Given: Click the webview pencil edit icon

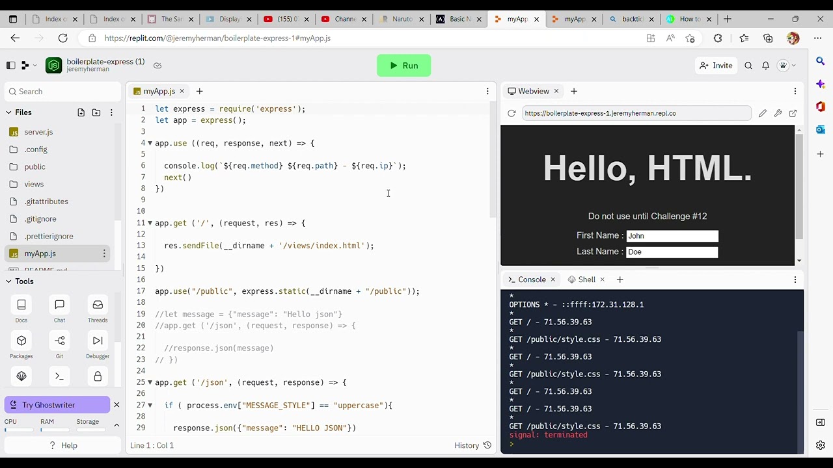Looking at the screenshot, I should coord(763,113).
